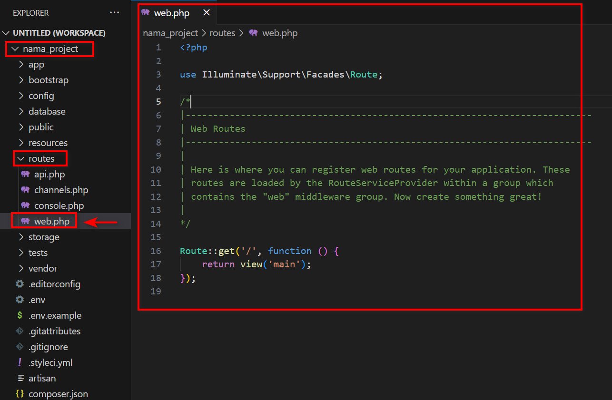Collapse the nama_project folder chevron
Screen dimensions: 612x400
(15, 49)
